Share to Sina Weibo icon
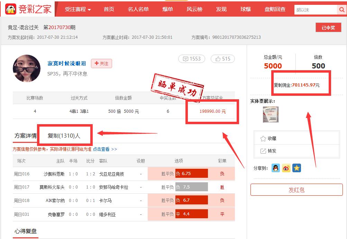The image size is (347, 239). 286,167
